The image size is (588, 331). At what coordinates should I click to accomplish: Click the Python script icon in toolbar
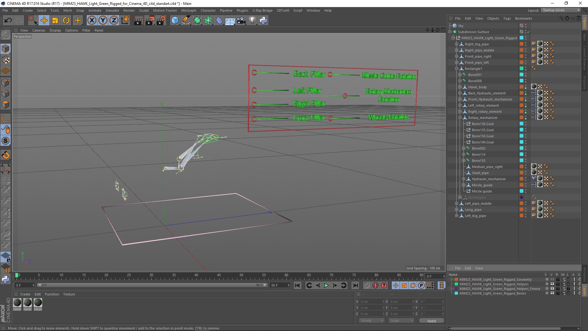263,21
